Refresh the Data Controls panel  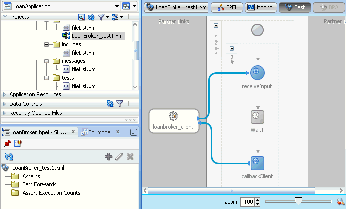[110, 103]
